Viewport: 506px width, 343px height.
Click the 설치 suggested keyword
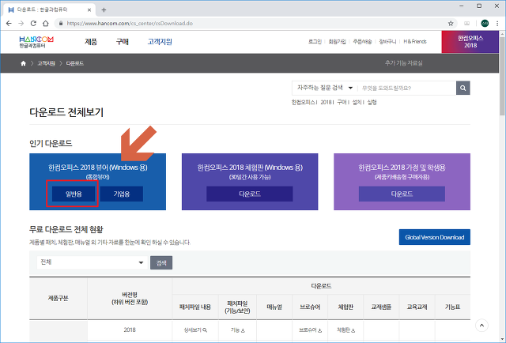tap(357, 102)
